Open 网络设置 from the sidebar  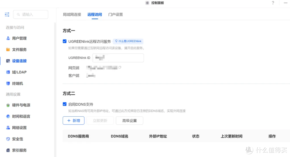pos(19,128)
